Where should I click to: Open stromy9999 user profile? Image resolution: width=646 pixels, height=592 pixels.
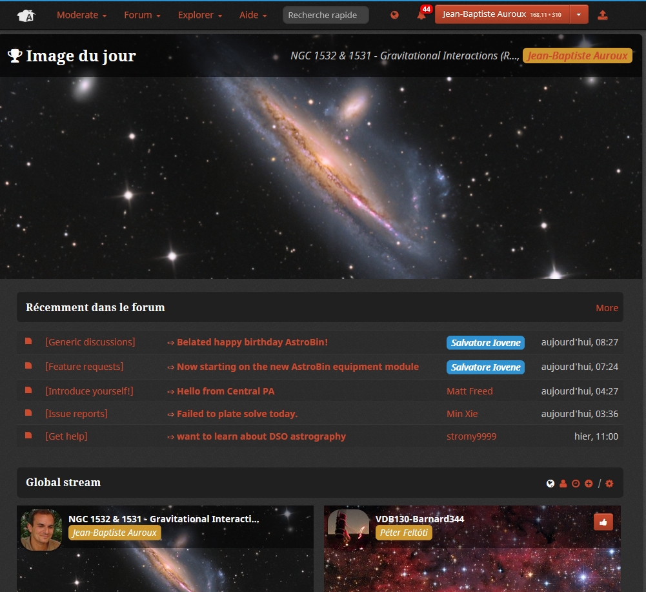point(471,436)
